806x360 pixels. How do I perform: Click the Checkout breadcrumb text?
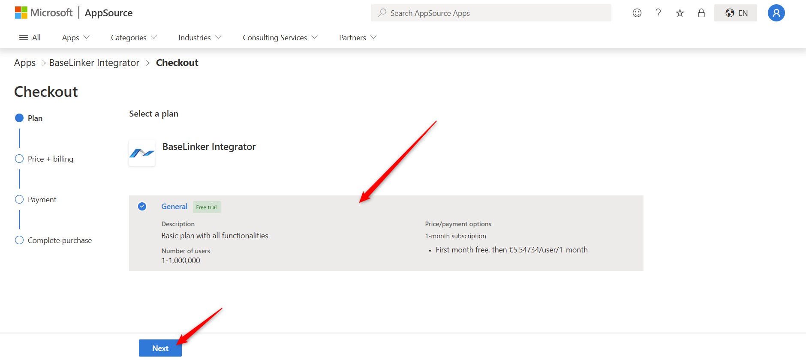[x=177, y=63]
